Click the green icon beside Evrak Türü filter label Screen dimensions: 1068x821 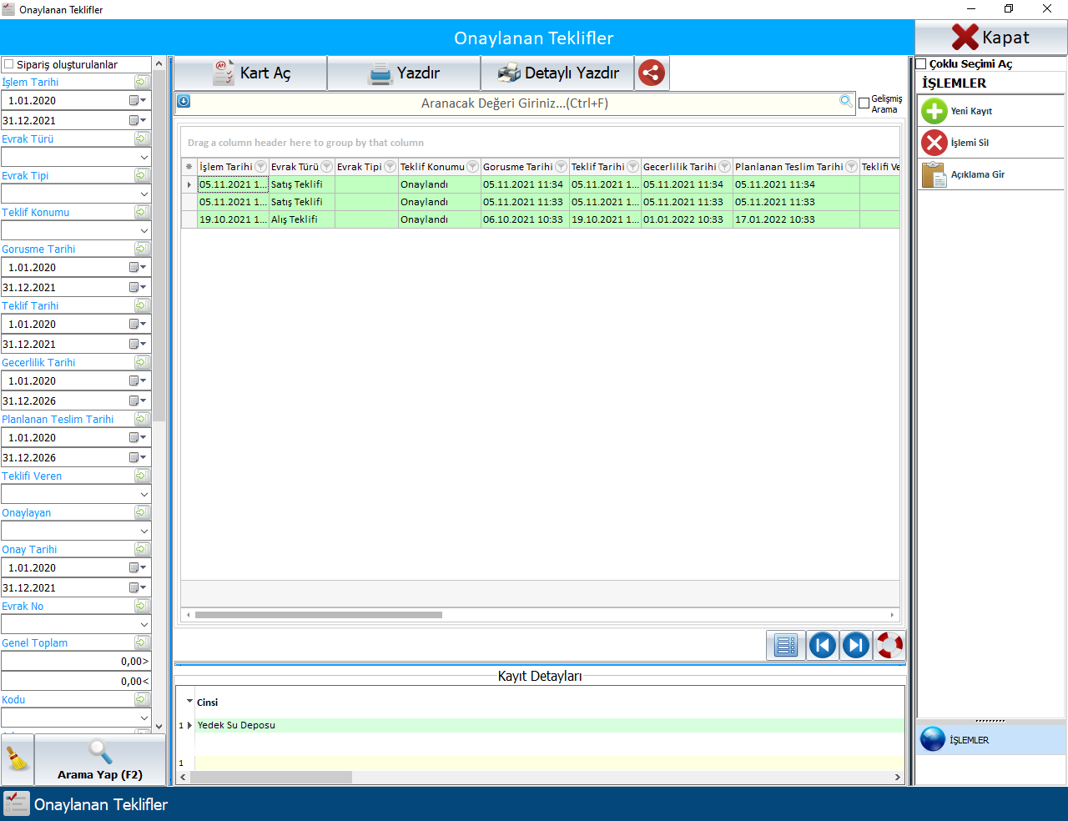(x=143, y=139)
